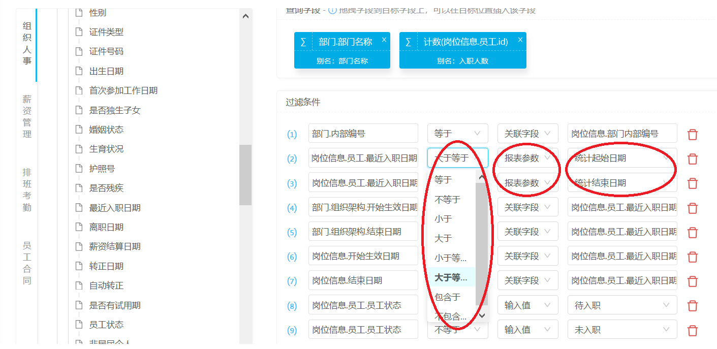717x349 pixels.
Task: Close the 计数(岗位信息.员工.id) field chip
Action: (x=520, y=40)
